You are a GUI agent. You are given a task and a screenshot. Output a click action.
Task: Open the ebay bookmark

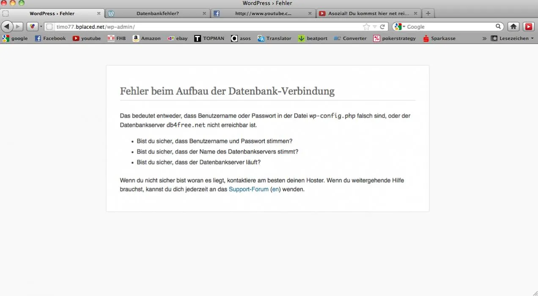(178, 38)
